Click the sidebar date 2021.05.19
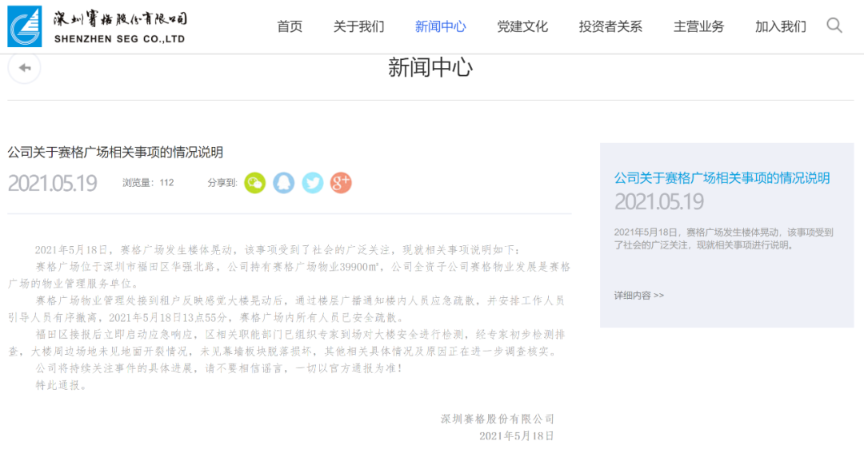The image size is (864, 449). point(659,202)
